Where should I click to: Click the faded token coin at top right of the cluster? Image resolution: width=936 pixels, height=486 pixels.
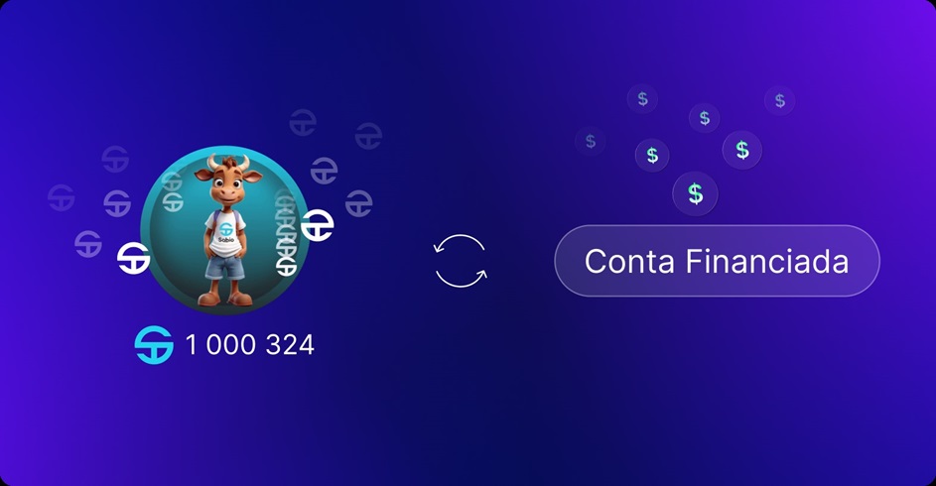(x=368, y=136)
